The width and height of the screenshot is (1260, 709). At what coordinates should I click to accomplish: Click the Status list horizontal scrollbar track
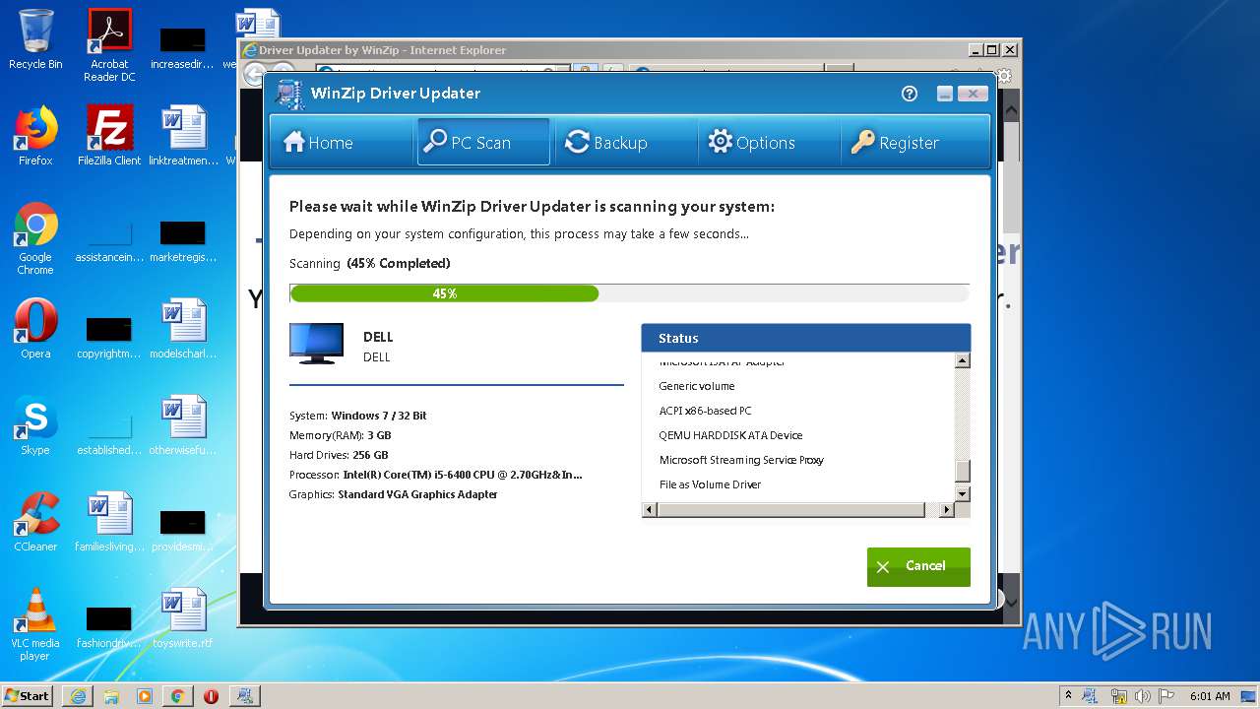(798, 510)
